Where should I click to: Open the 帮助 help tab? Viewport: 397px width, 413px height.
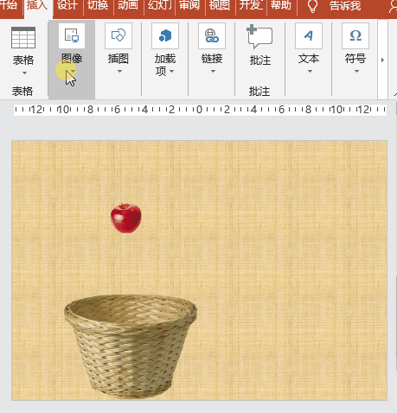pyautogui.click(x=281, y=6)
